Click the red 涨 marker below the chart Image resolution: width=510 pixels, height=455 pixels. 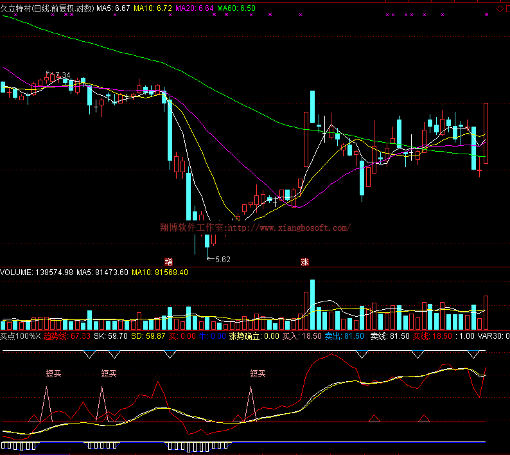[x=304, y=262]
